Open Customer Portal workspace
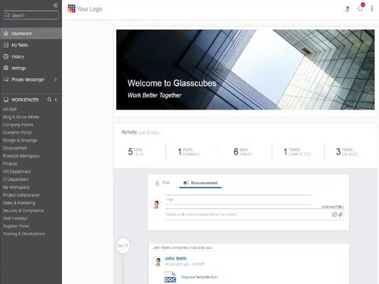 tap(17, 133)
